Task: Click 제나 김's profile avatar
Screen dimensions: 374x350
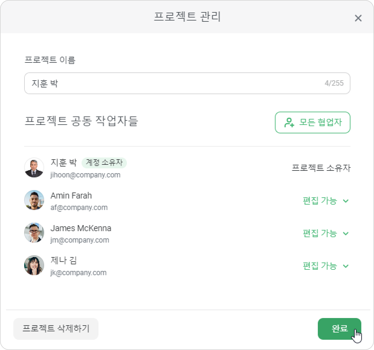Action: tap(34, 265)
